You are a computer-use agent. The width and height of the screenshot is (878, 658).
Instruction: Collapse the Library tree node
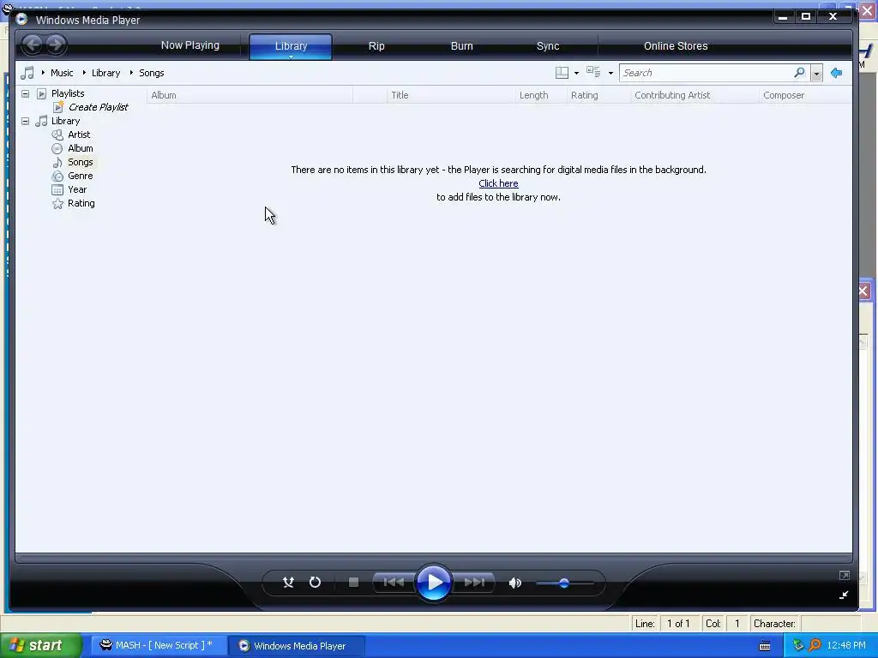pos(25,121)
